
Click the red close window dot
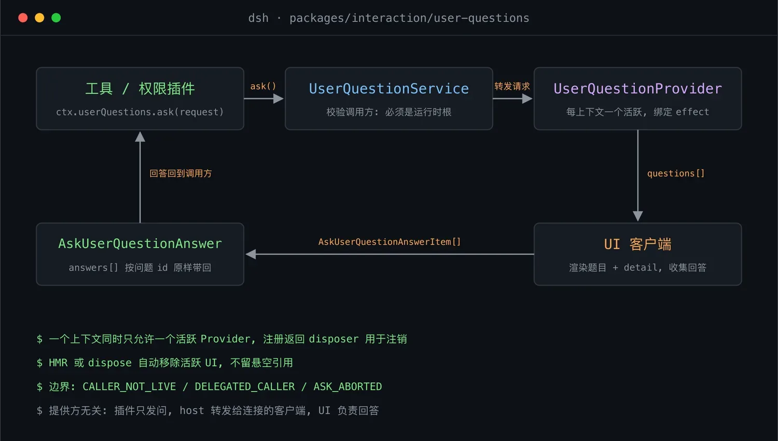[x=23, y=18]
